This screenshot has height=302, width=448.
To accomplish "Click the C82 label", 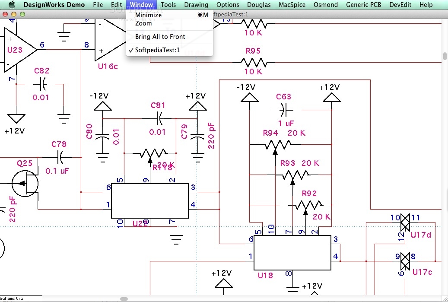I will (42, 70).
